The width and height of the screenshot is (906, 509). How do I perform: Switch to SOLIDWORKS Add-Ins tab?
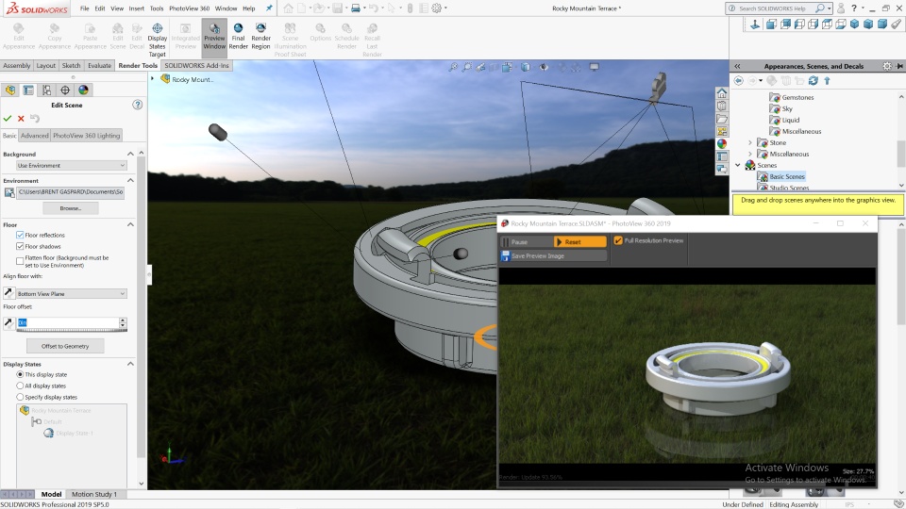tap(196, 66)
